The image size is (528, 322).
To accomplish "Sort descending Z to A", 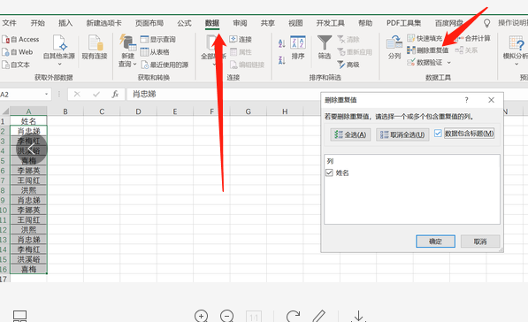I will [282, 60].
